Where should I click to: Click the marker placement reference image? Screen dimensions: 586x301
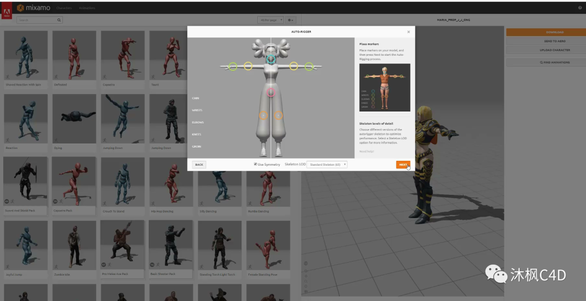tap(385, 87)
